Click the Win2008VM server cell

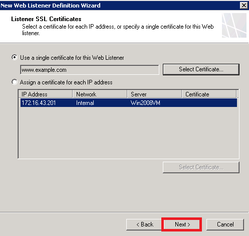point(145,103)
